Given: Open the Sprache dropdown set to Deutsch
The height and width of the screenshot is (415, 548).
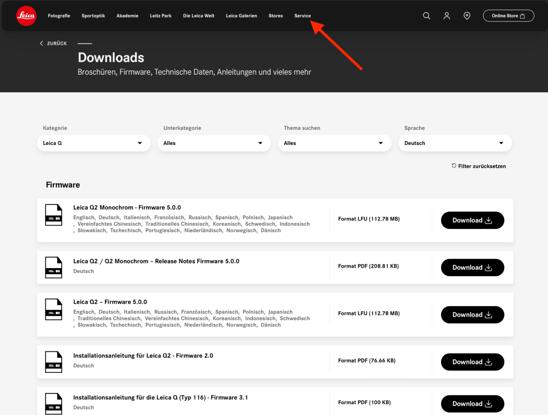Looking at the screenshot, I should pos(455,143).
